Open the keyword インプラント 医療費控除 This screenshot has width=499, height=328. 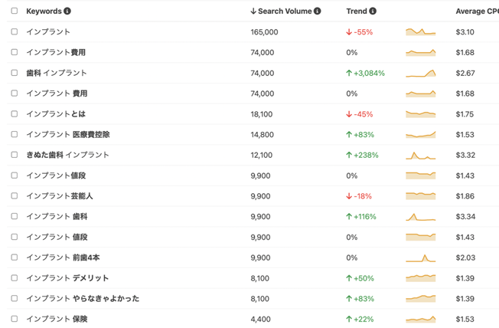click(x=68, y=135)
